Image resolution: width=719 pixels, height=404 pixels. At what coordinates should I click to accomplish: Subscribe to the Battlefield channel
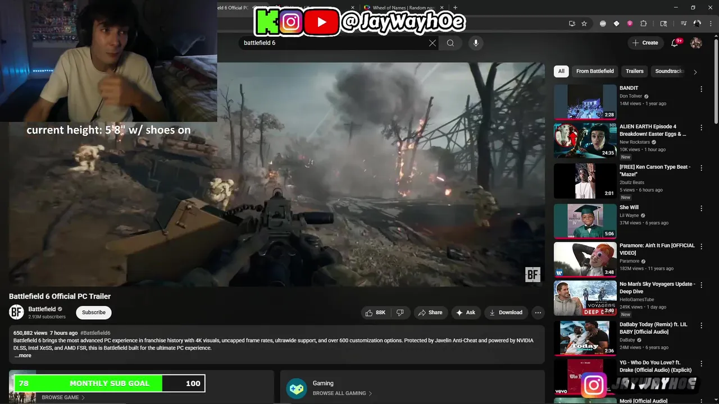[x=94, y=313]
